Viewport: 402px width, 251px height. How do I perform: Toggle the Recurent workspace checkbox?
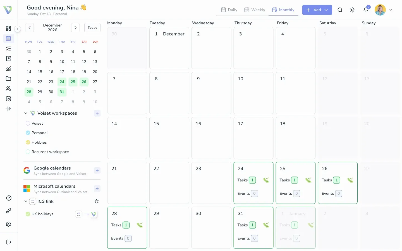pos(28,152)
